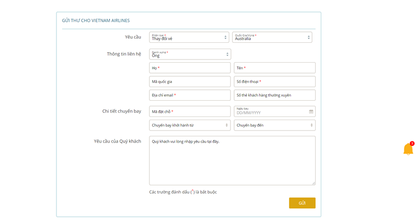Click the red notification badge on bell

point(412,143)
